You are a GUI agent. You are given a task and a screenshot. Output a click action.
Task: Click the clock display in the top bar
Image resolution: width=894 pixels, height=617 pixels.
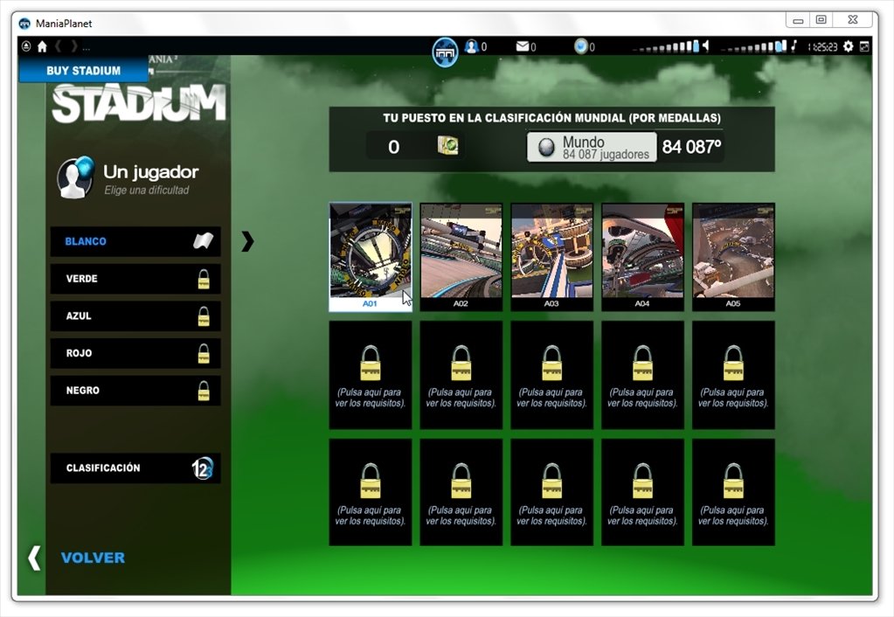pos(822,47)
